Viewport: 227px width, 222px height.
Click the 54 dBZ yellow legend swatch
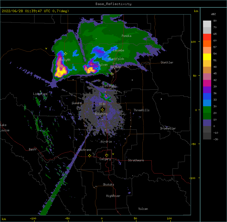click(207, 57)
